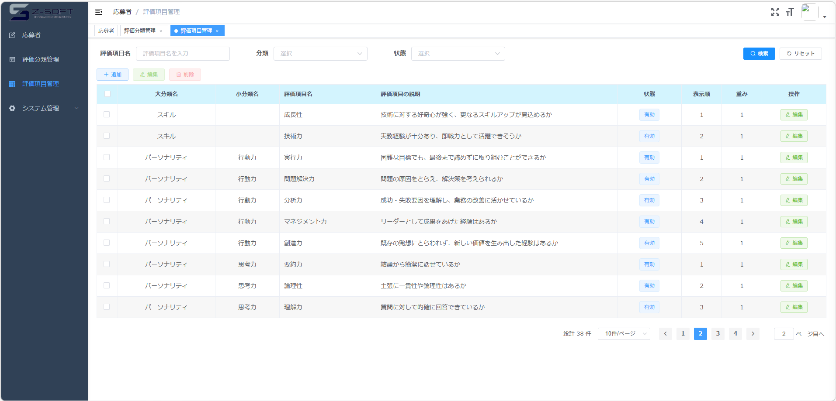Image resolution: width=836 pixels, height=401 pixels.
Task: Click the 追加 button to add an item
Action: pyautogui.click(x=112, y=74)
